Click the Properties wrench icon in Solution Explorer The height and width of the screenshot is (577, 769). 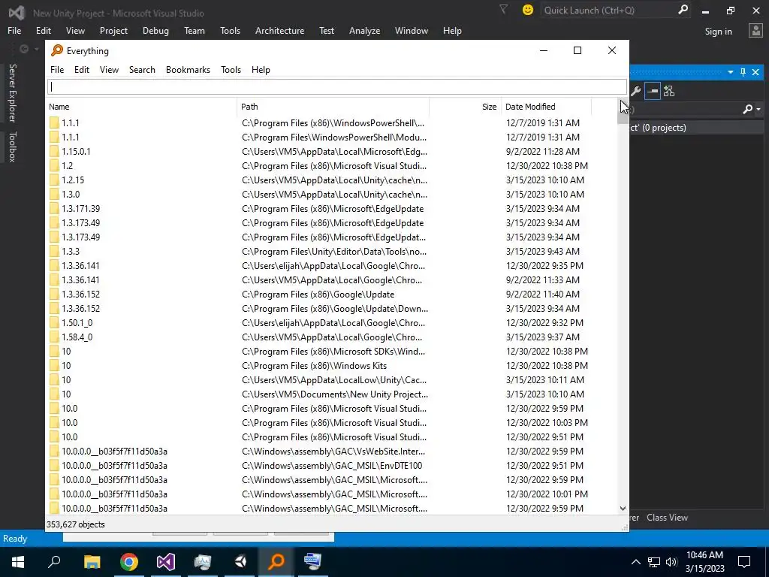pyautogui.click(x=635, y=91)
